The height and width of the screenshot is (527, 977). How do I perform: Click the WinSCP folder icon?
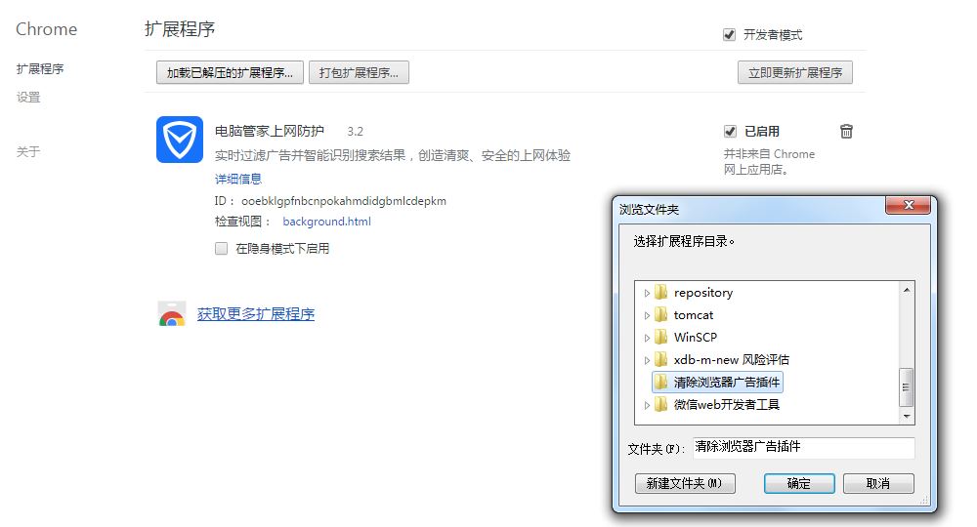(x=661, y=338)
